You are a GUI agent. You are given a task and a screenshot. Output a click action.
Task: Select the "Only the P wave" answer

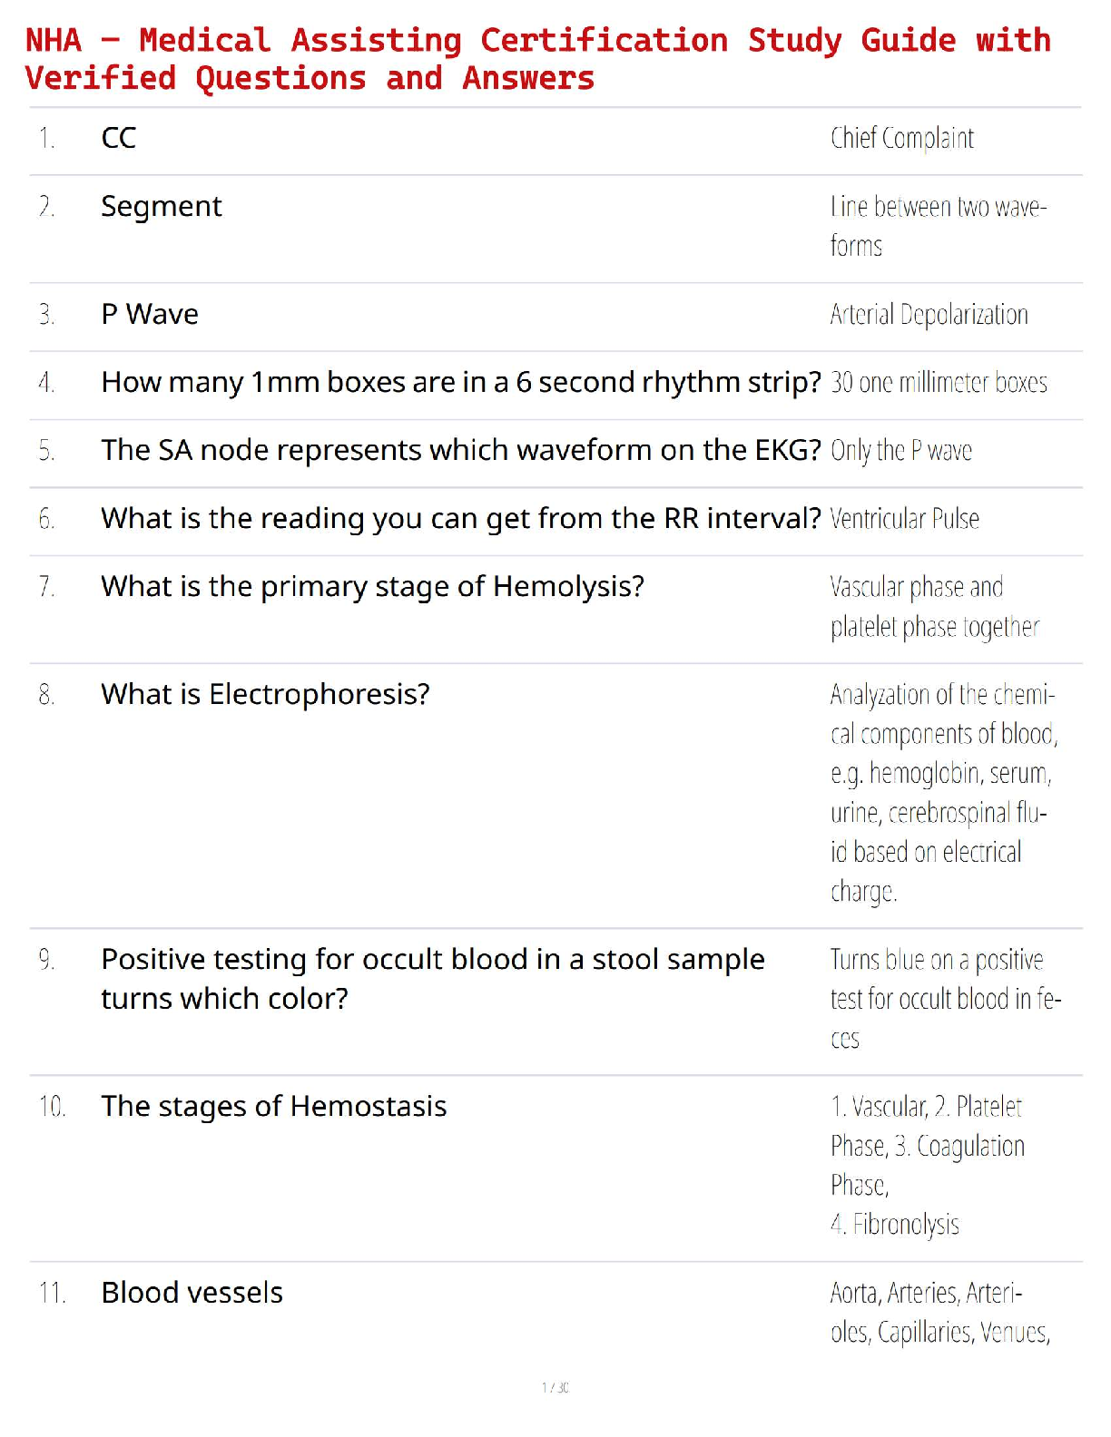click(x=900, y=451)
